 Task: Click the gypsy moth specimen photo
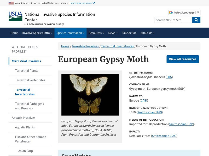(92, 95)
